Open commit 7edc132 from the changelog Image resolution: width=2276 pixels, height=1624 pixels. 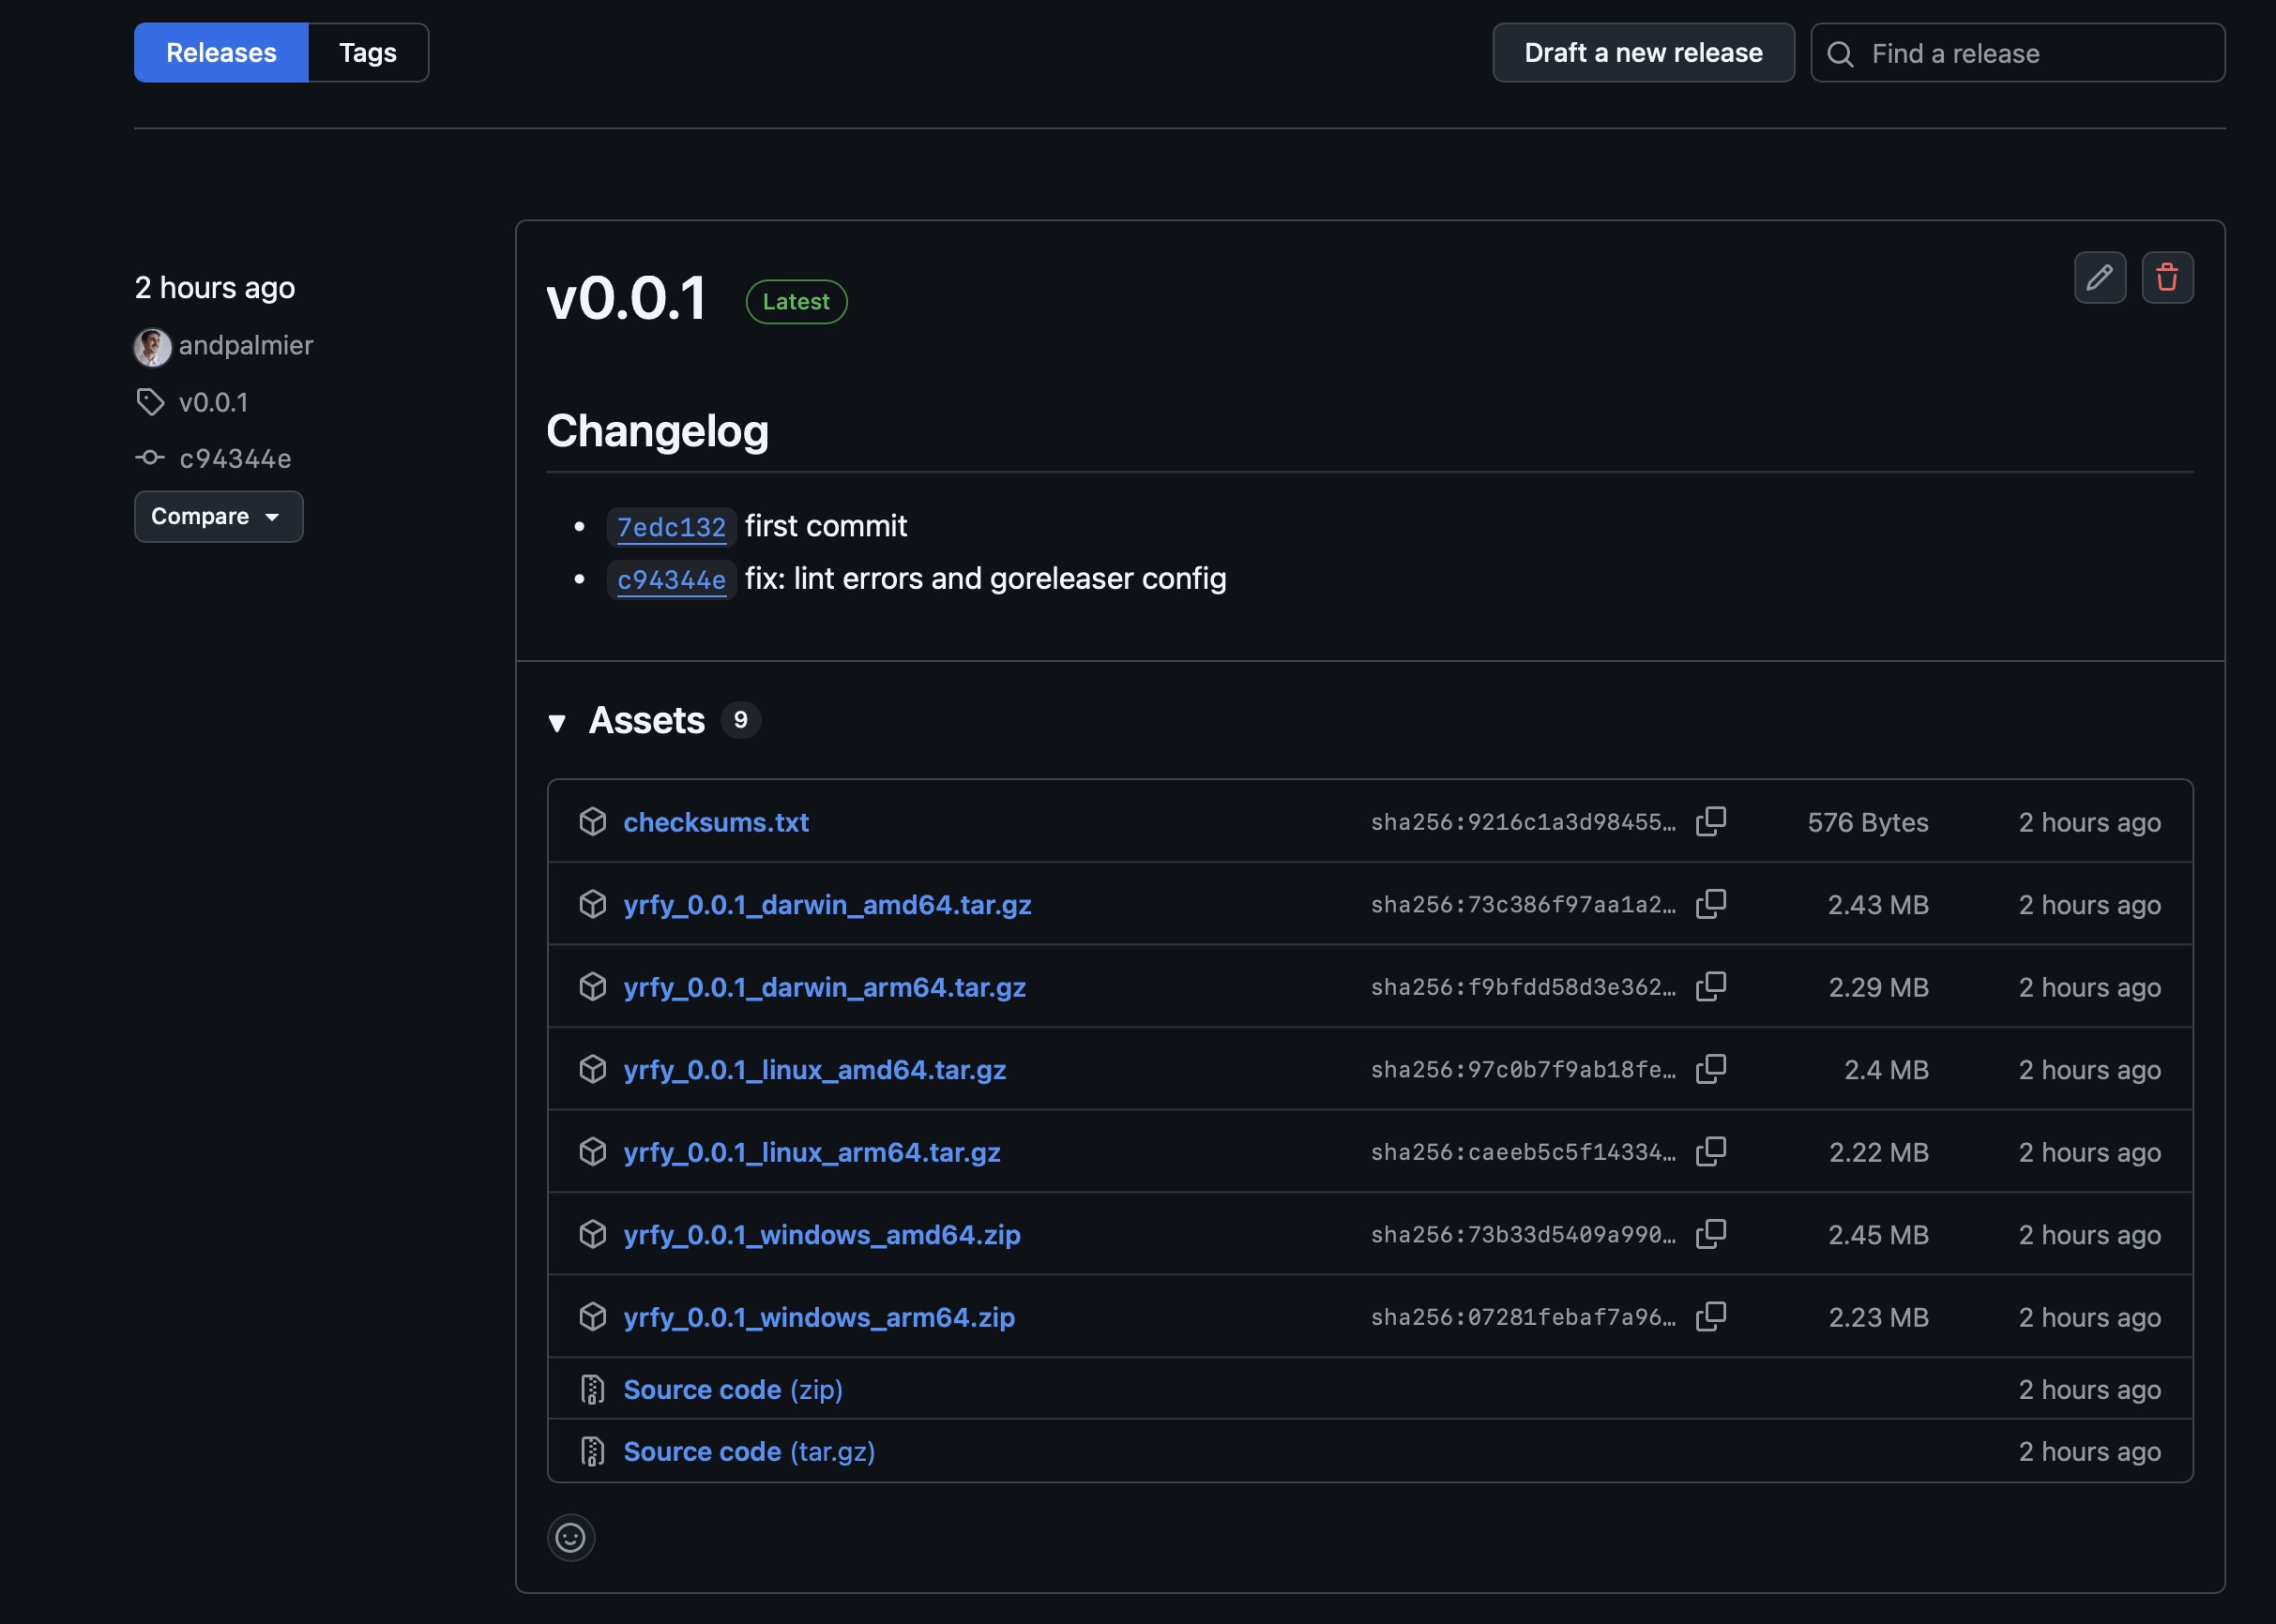tap(672, 527)
